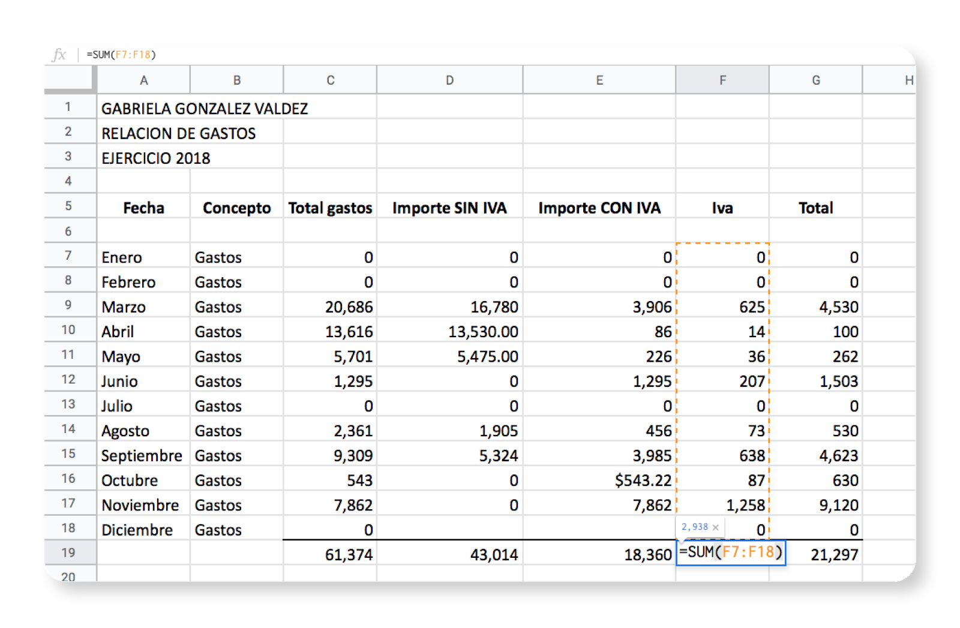Close the 2,938 formula preview tooltip
960x628 pixels.
(x=715, y=527)
